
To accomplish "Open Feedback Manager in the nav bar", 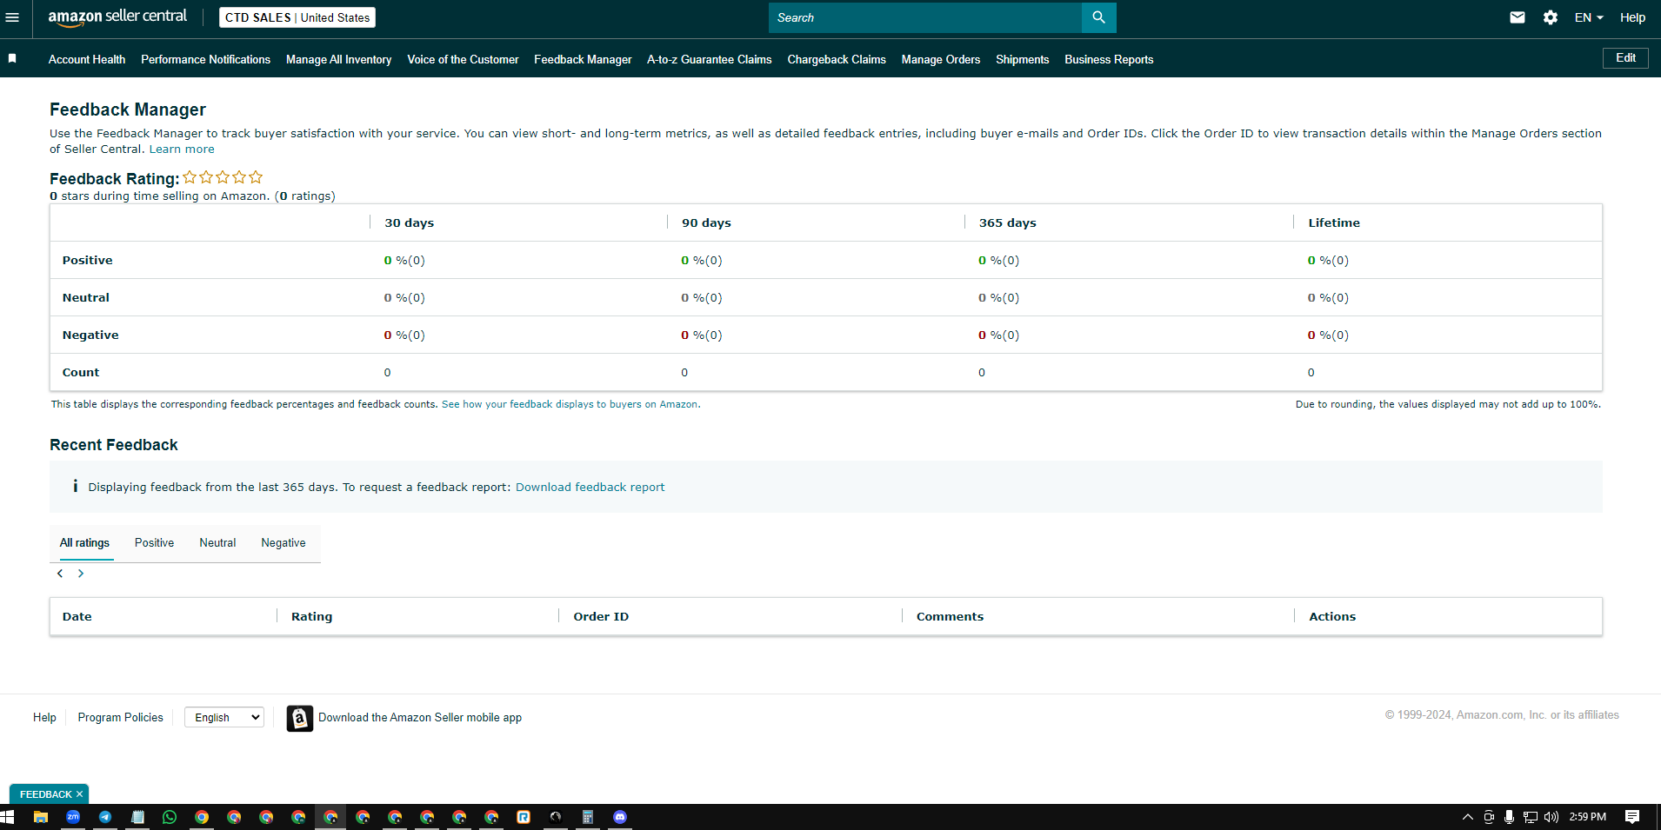I will (583, 59).
